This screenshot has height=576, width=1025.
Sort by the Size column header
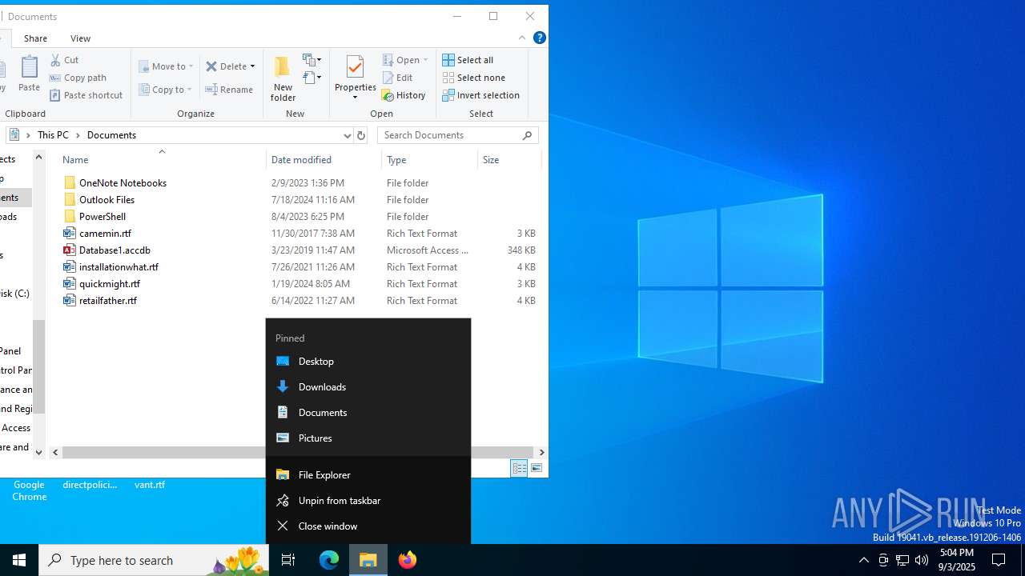click(x=509, y=159)
